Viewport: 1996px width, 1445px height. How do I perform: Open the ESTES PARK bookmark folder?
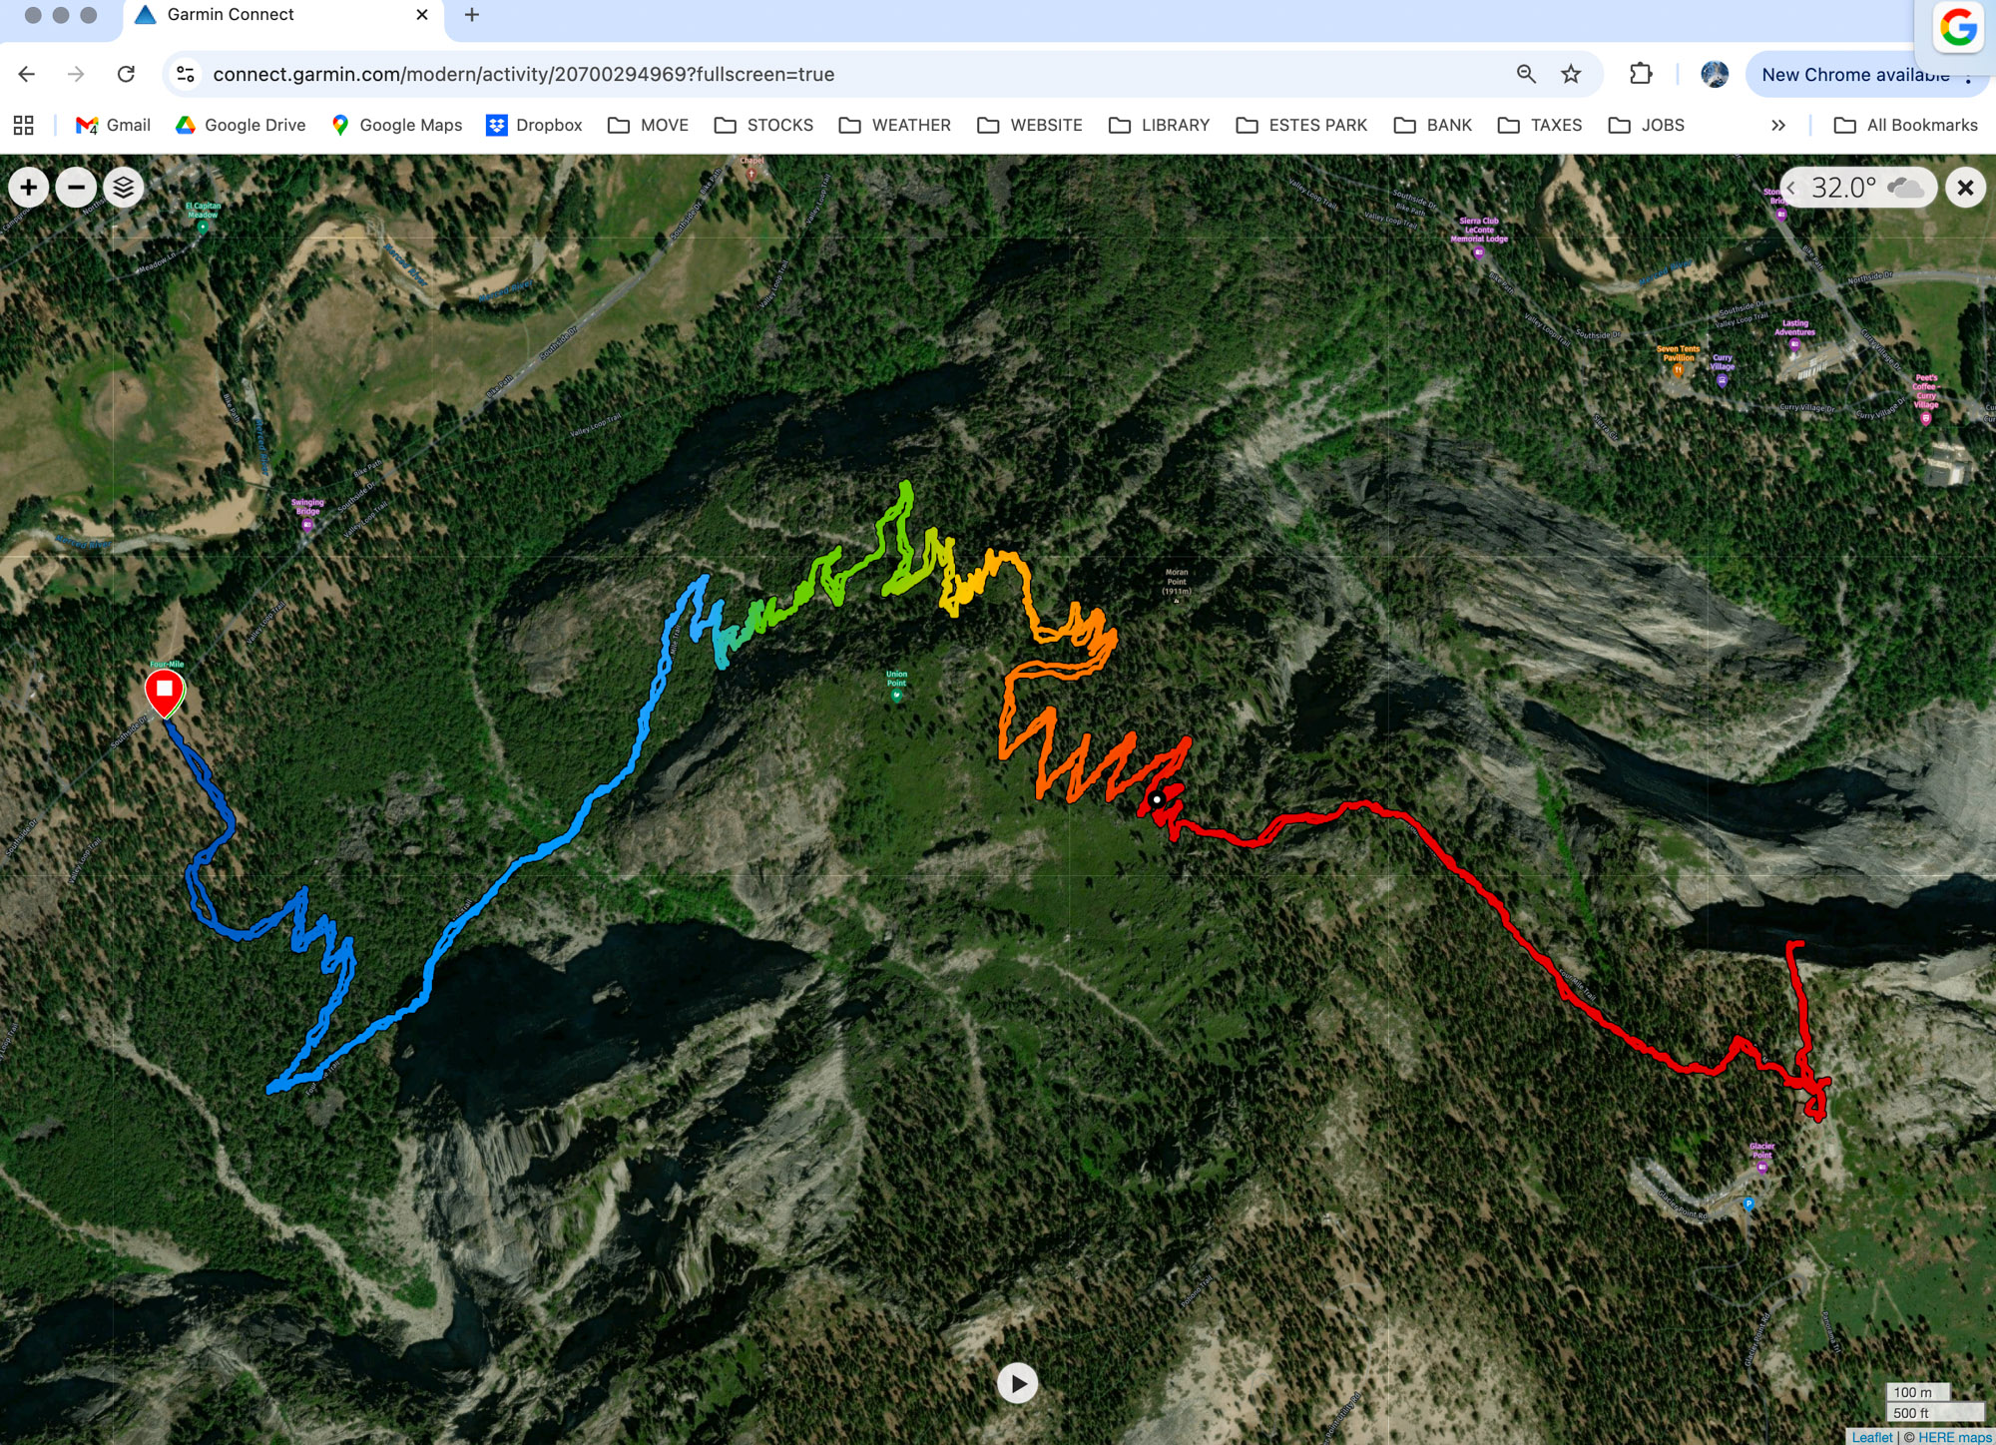[1301, 125]
